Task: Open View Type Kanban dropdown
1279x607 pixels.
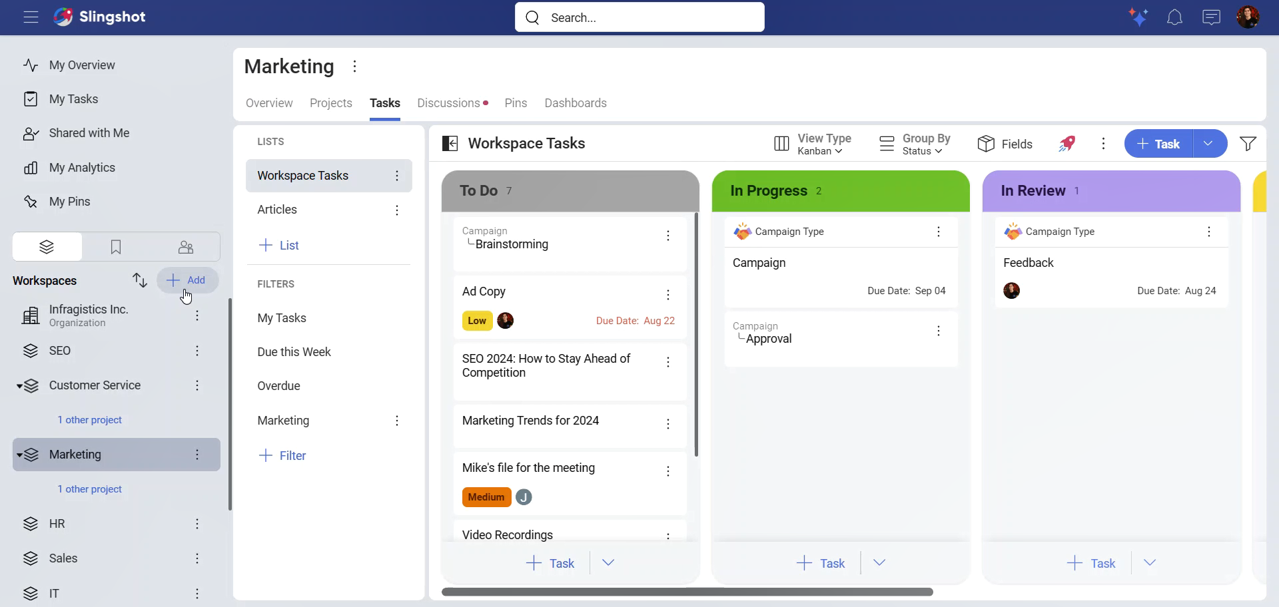Action: click(x=813, y=144)
